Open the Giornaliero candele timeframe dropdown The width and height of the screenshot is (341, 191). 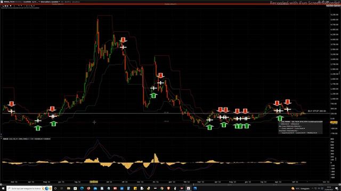(50, 2)
